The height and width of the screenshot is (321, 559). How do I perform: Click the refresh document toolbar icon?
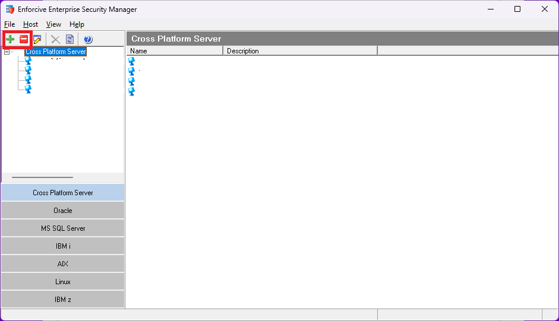(70, 39)
